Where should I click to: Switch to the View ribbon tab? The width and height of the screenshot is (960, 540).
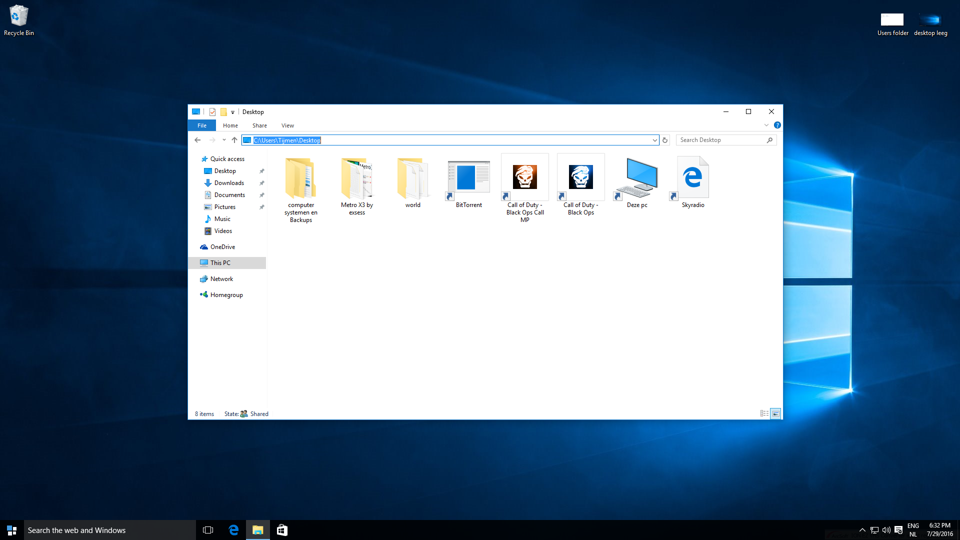tap(287, 125)
